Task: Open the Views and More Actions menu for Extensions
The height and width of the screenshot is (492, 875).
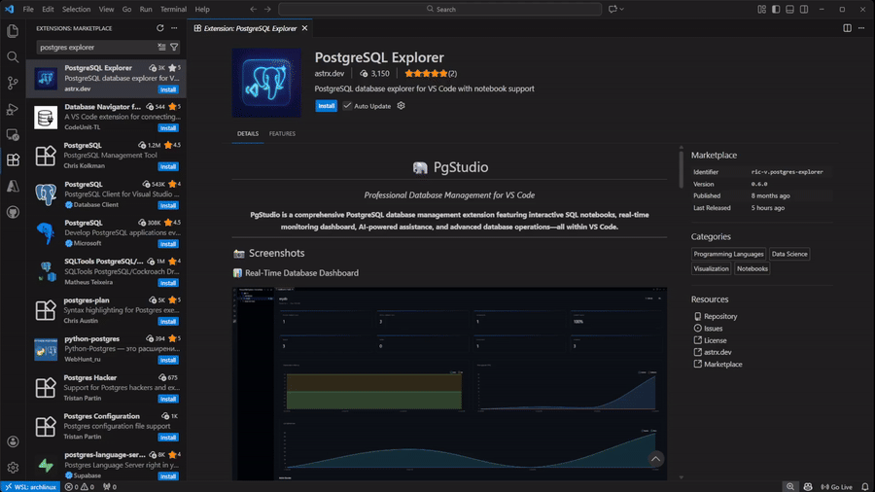Action: tap(174, 28)
